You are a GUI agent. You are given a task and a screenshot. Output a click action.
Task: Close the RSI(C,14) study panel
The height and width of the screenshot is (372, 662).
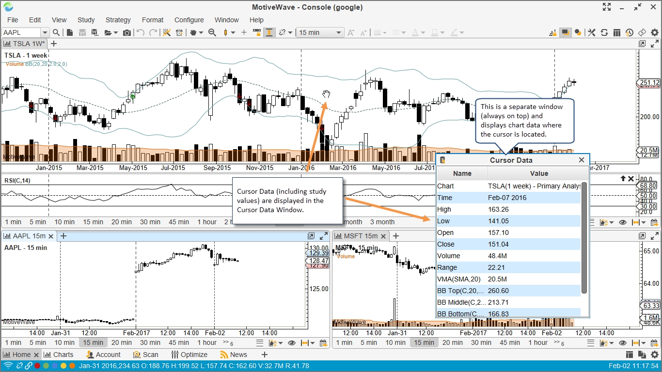631,179
